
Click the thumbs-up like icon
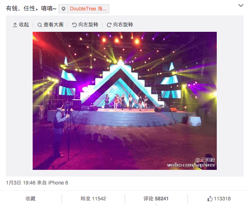[x=210, y=198]
